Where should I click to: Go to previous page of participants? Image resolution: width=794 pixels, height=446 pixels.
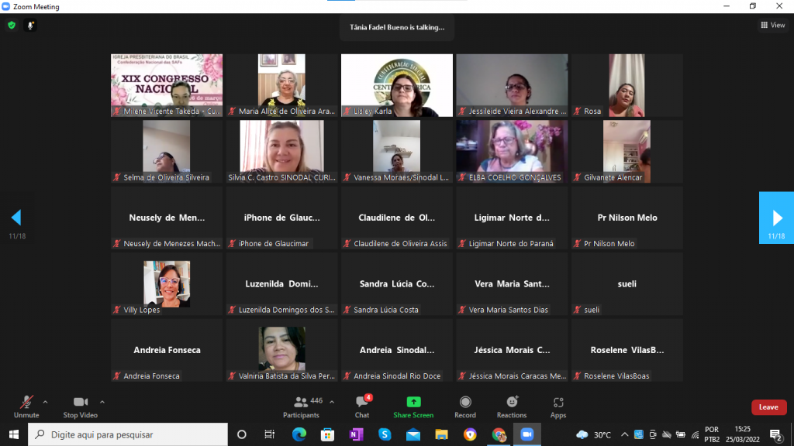16,218
